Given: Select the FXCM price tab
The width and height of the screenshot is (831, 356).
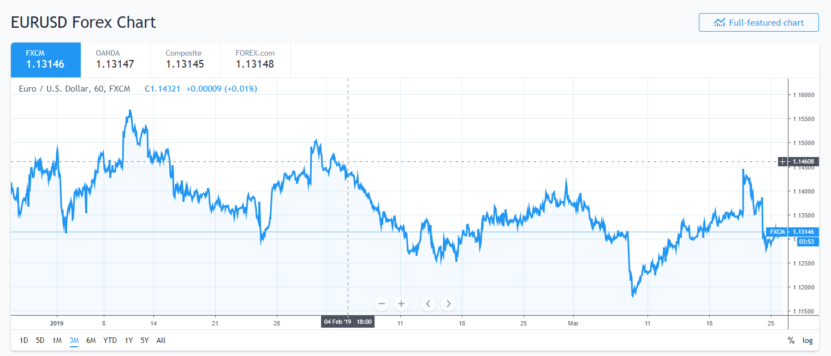Looking at the screenshot, I should (46, 60).
